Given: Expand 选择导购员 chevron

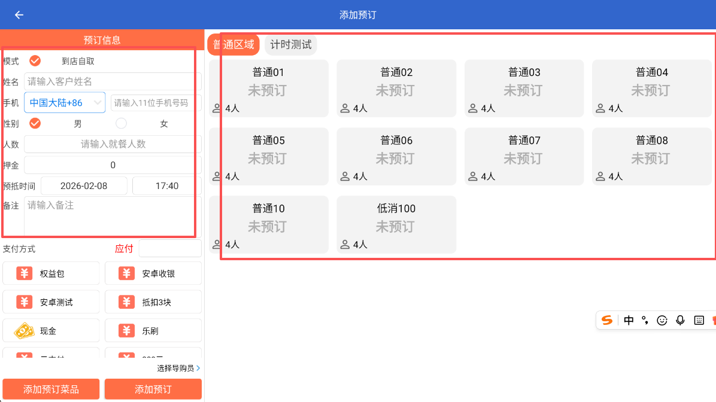Looking at the screenshot, I should point(198,368).
